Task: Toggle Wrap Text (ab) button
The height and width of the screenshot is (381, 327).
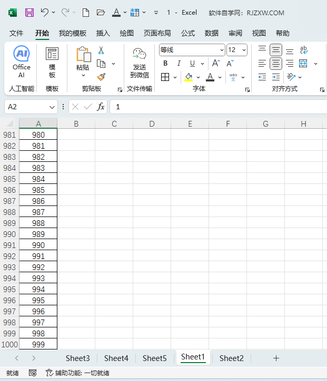Action: tap(304, 50)
